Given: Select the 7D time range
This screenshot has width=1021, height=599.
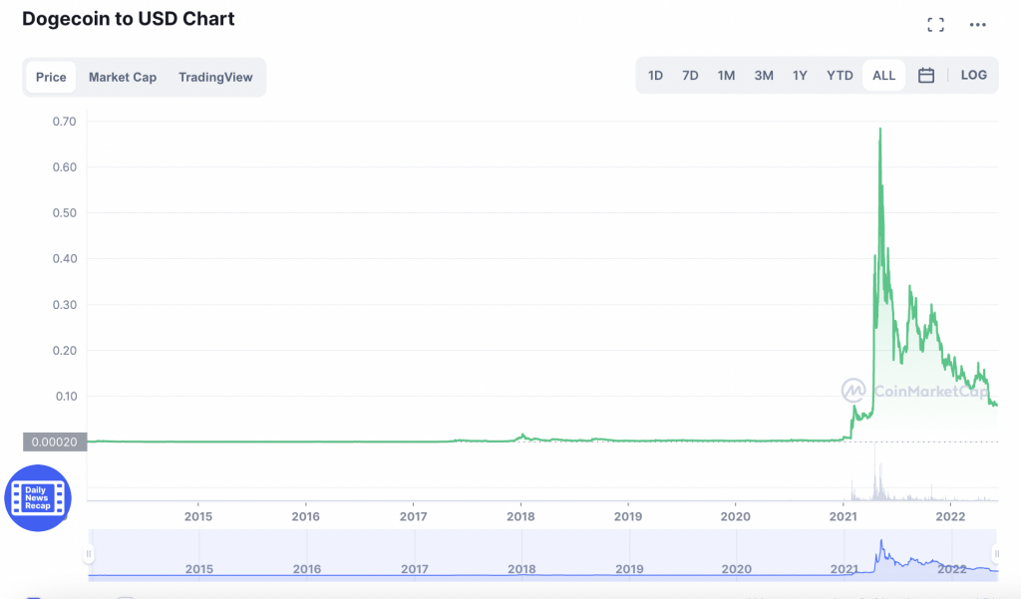Looking at the screenshot, I should click(690, 76).
